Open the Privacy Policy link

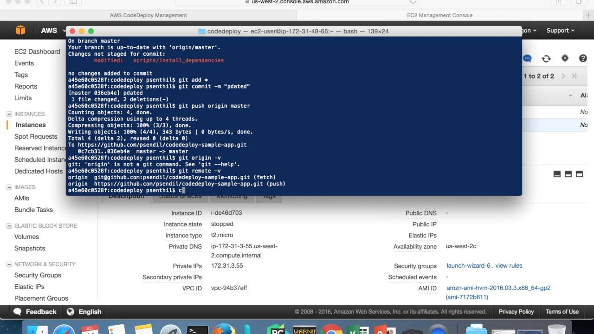516,312
